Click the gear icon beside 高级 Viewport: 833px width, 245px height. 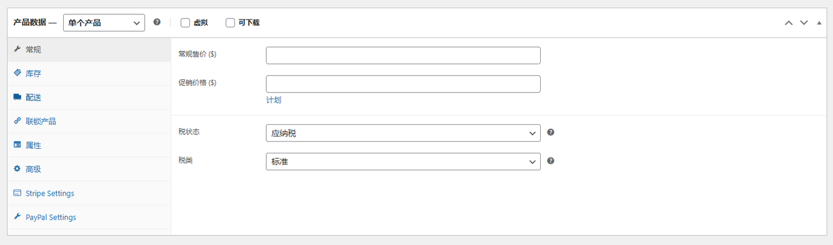17,169
